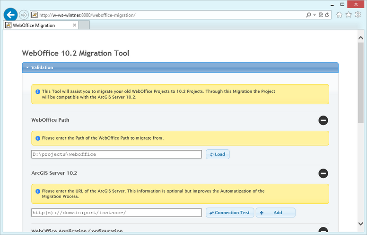Open Favorites star icon
The image size is (367, 235).
(349, 15)
